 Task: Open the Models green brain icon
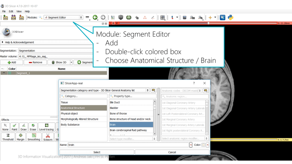(129, 17)
